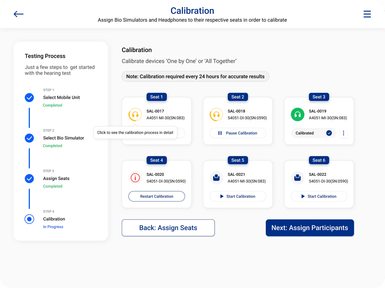Open Select Mobile Unit step
This screenshot has width=385, height=288.
(x=61, y=97)
